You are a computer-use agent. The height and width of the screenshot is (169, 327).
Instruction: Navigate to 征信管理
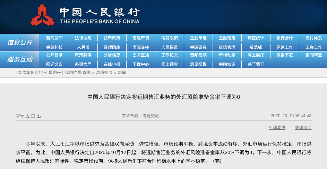[227, 47]
